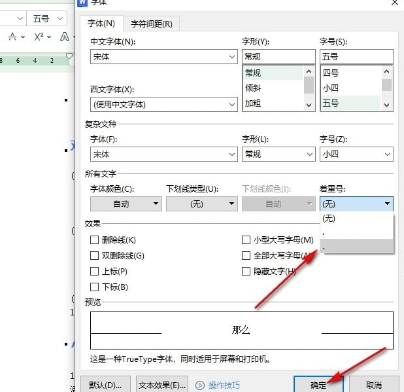Open the 复杂文种 字体(F) dropdown
The width and height of the screenshot is (404, 392).
[x=164, y=154]
